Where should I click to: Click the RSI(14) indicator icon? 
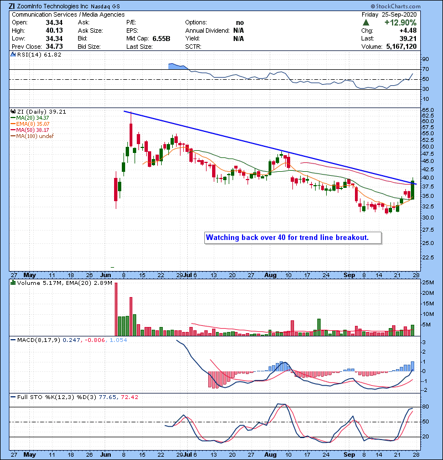tap(13, 54)
